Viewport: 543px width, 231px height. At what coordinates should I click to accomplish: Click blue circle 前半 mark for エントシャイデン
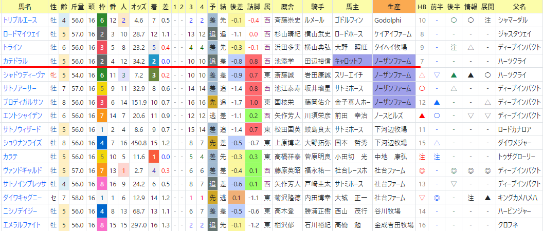tap(437, 115)
